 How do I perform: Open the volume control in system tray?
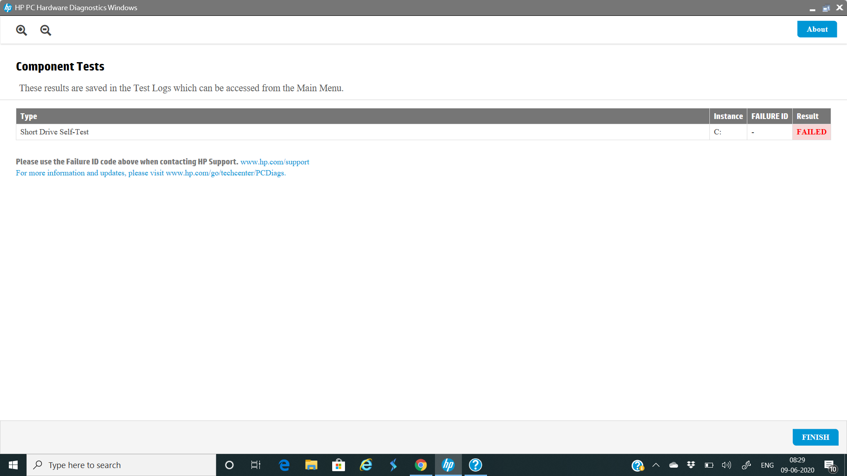(726, 465)
